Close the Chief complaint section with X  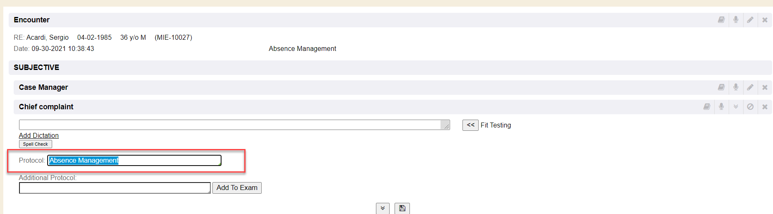pos(765,107)
